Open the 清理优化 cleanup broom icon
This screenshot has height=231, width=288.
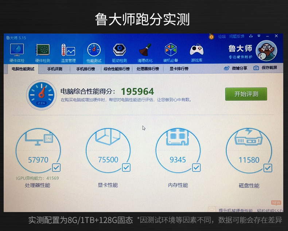(x=145, y=50)
